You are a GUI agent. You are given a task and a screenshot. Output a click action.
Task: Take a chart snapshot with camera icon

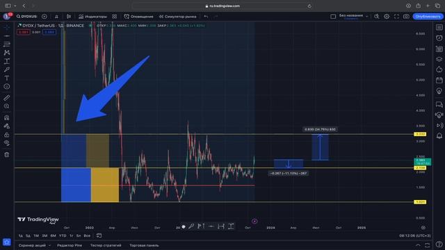click(406, 17)
